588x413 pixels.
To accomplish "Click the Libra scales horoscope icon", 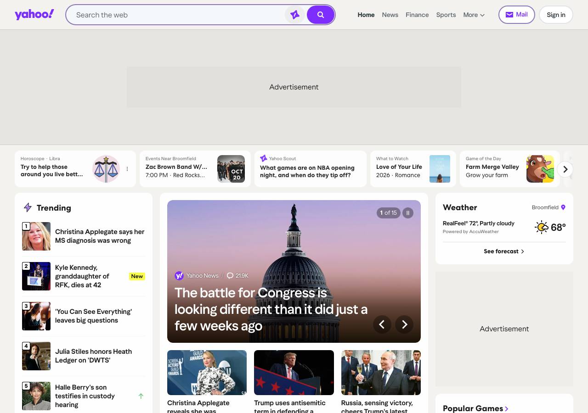I will click(x=106, y=169).
